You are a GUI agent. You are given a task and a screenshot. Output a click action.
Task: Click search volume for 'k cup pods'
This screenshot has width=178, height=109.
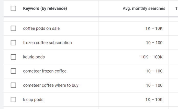tap(154, 100)
